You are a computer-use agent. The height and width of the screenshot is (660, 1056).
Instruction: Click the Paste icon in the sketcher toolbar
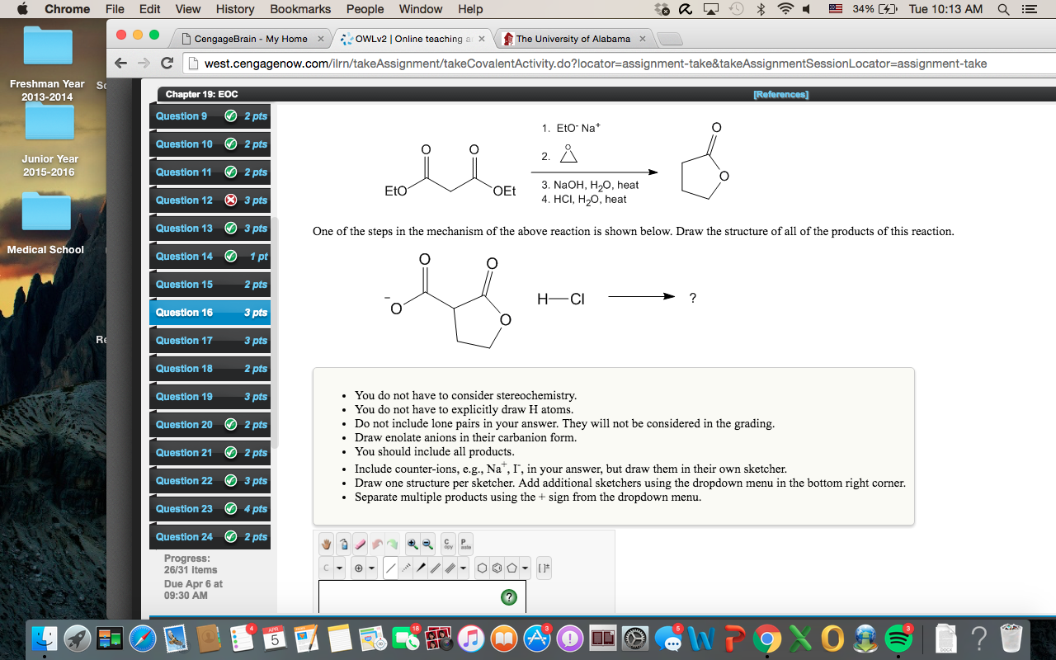click(464, 544)
